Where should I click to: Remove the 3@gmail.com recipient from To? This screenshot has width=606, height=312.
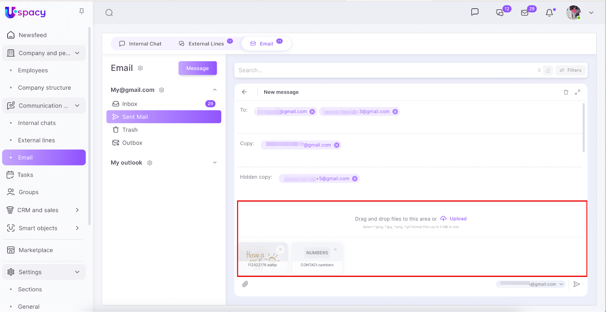395,112
